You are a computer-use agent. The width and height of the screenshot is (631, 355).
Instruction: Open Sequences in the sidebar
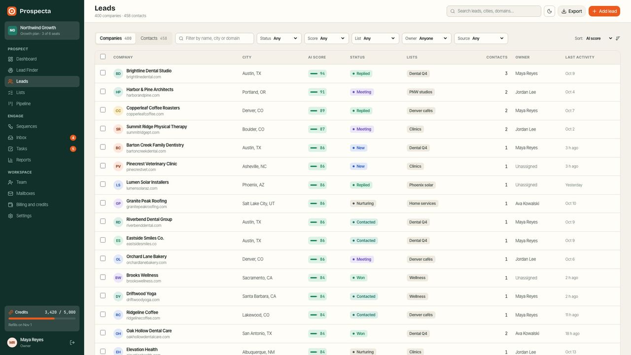[42, 126]
